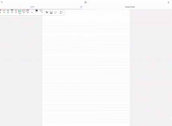Select the yellow highlighter pen

pos(4,11)
